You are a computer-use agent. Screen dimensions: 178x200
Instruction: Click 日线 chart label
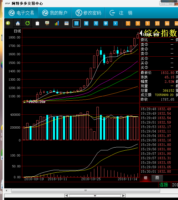coord(17,31)
